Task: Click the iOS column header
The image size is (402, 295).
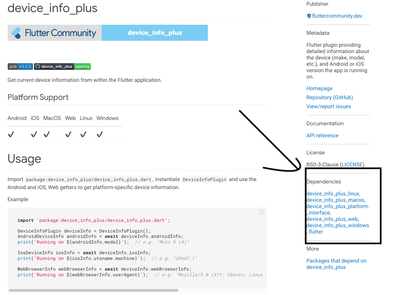Action: 35,118
